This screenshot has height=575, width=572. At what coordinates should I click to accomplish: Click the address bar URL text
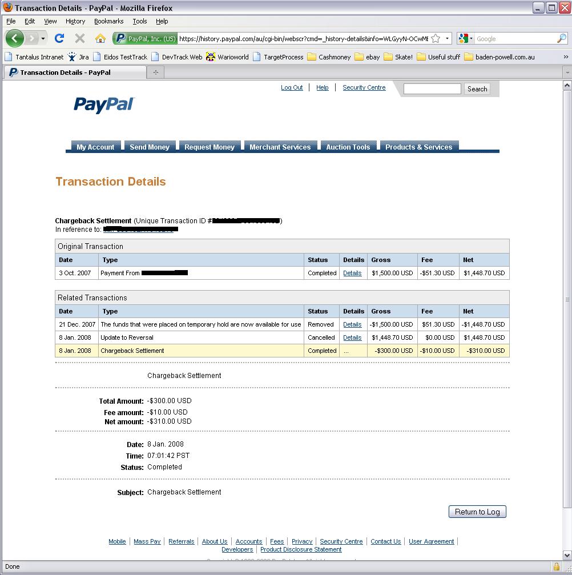point(303,38)
